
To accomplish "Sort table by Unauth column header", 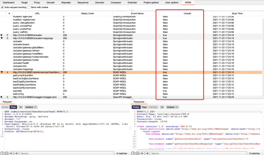I will [187, 13].
